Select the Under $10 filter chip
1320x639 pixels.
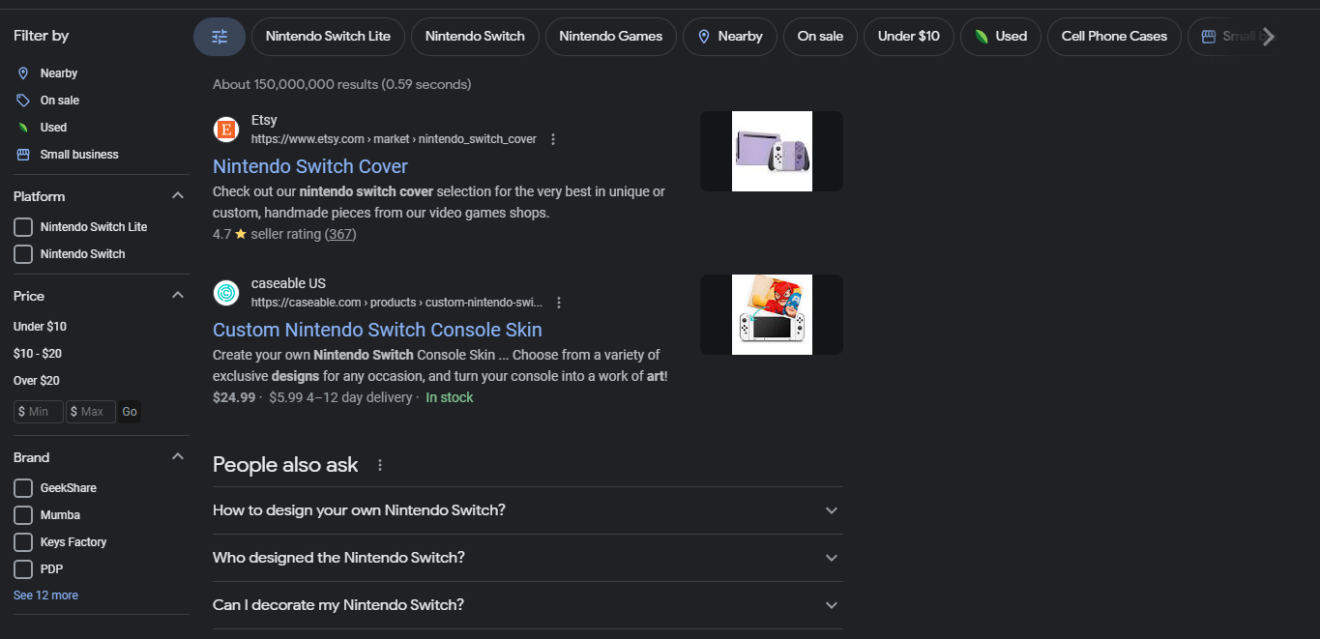909,37
